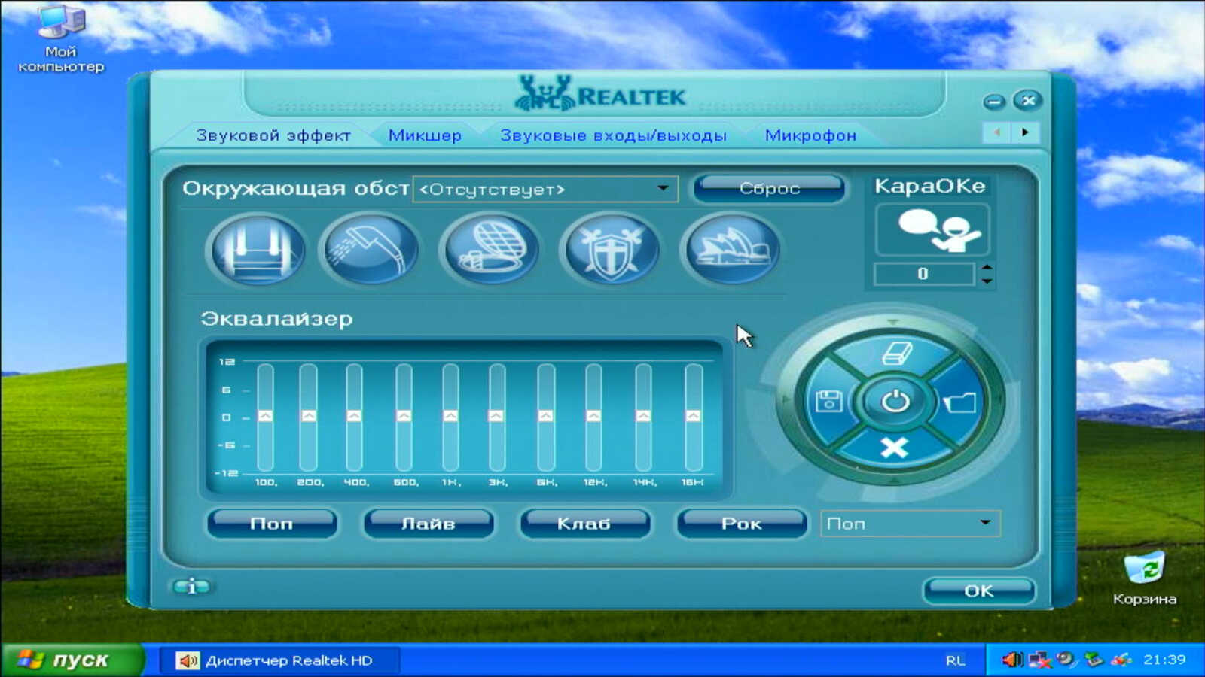
Task: Open the Микрофон tab
Action: point(810,135)
